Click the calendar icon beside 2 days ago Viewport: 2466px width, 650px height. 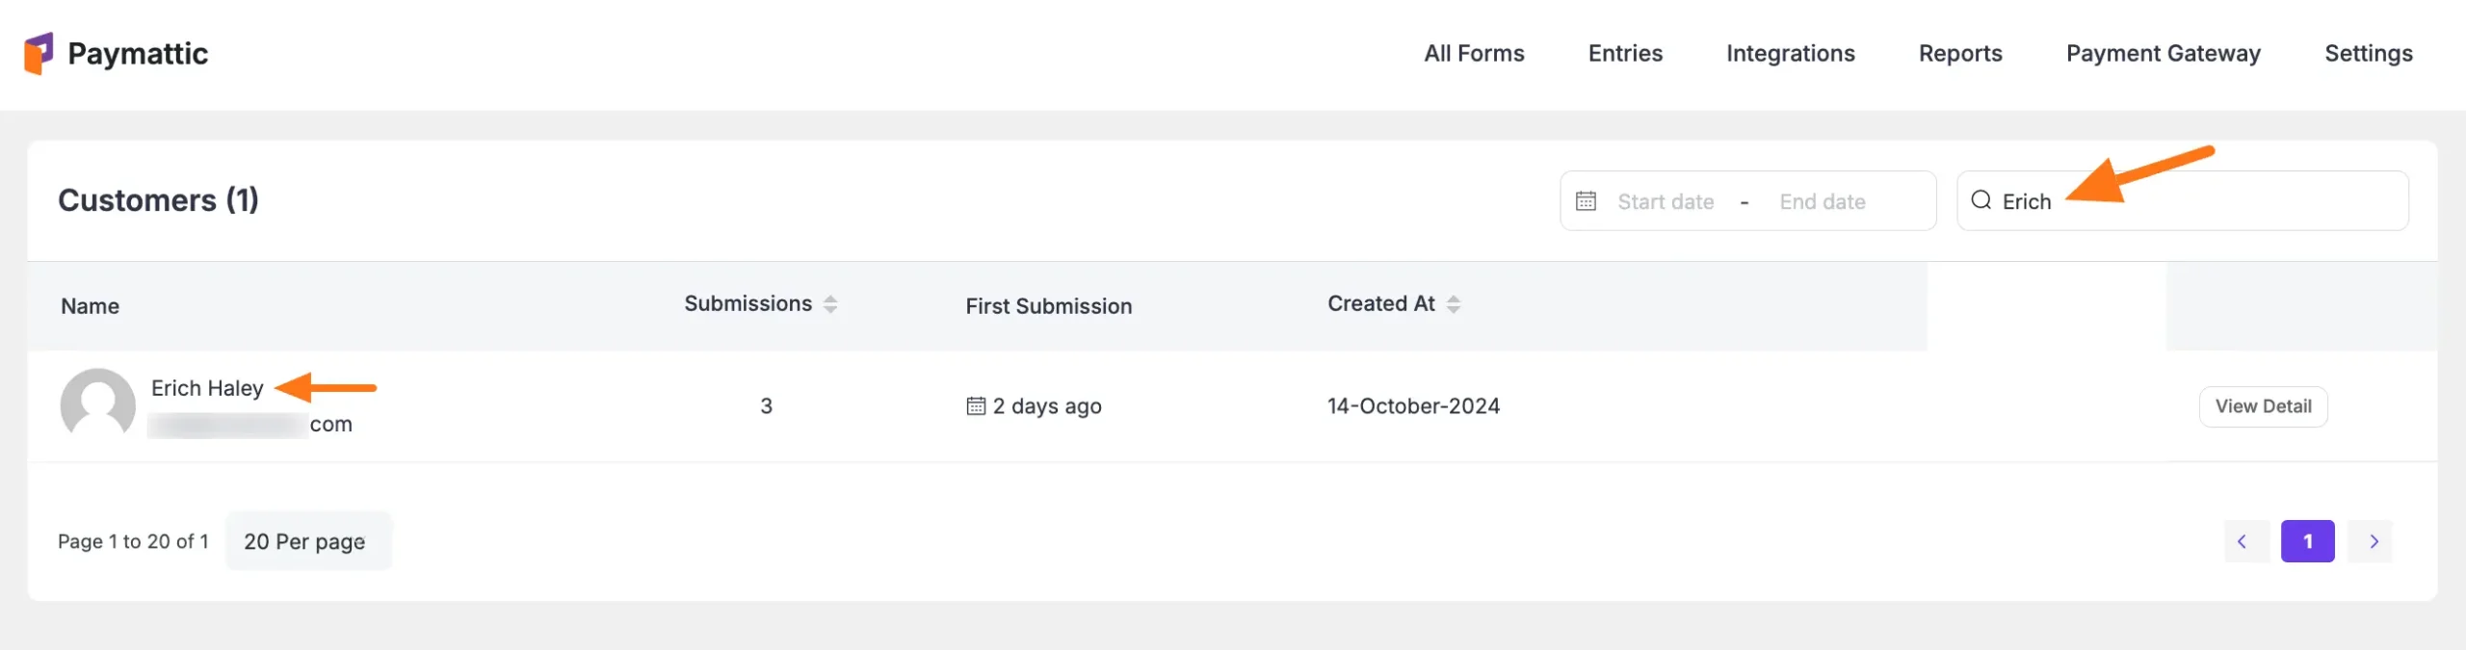click(976, 406)
